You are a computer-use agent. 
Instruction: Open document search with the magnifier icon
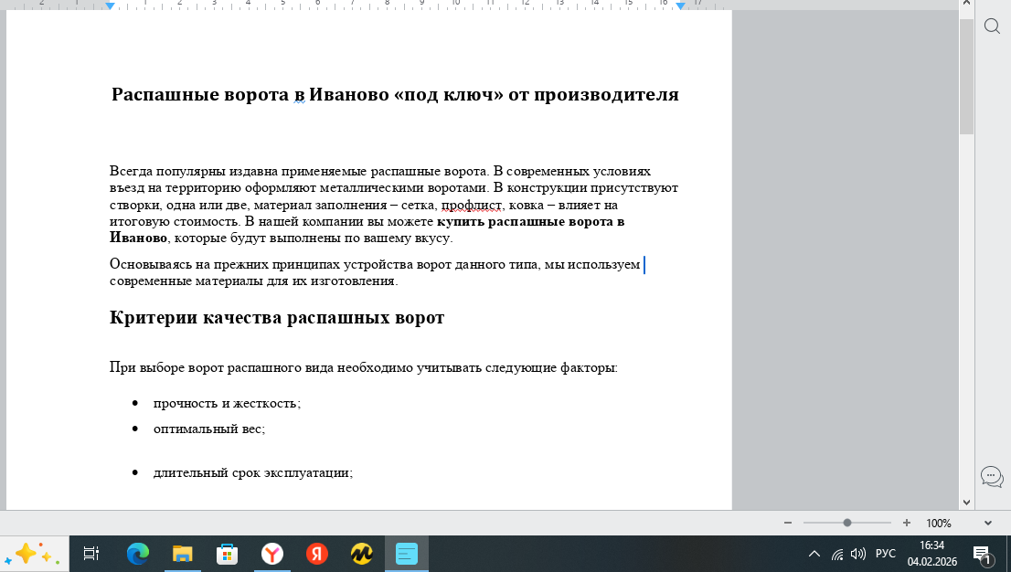click(x=992, y=26)
